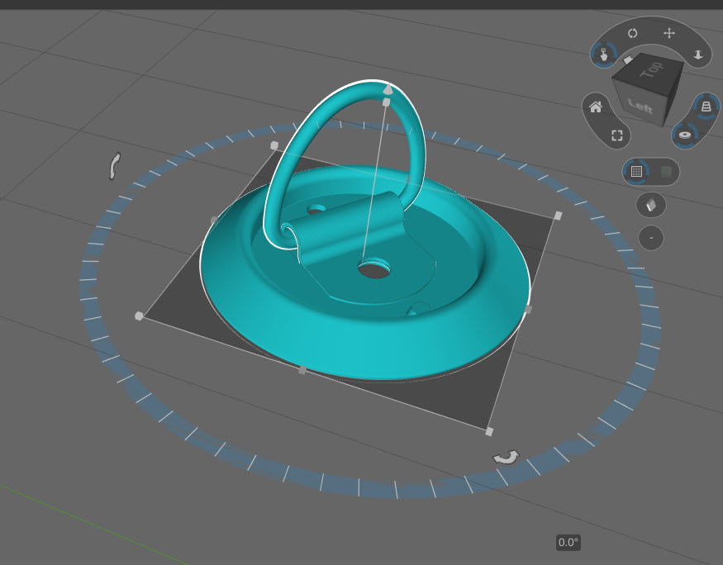Click the Left face of the view cube
Viewport: 723px width, 565px height.
[640, 106]
